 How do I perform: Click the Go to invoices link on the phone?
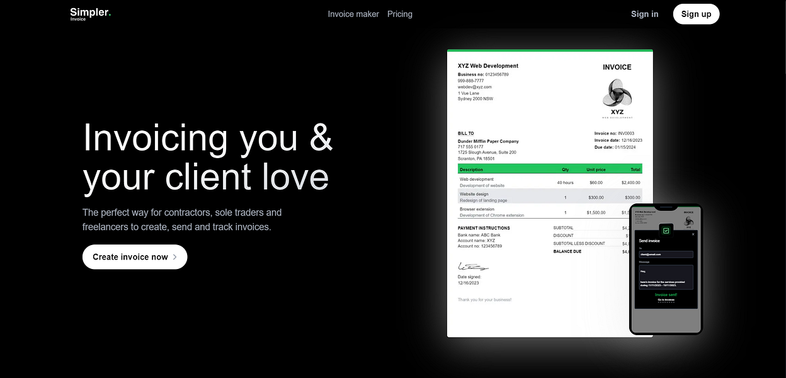[666, 301]
